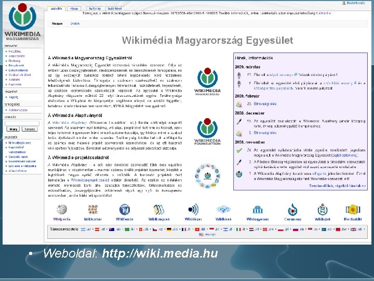
Task: Open the Wikipédia globe icon
Action: click(x=62, y=210)
